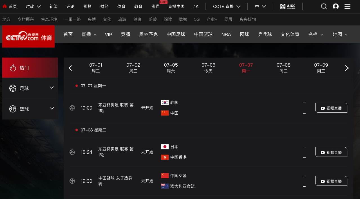Advance dates with the right arrow
360x199 pixels.
coord(347,68)
